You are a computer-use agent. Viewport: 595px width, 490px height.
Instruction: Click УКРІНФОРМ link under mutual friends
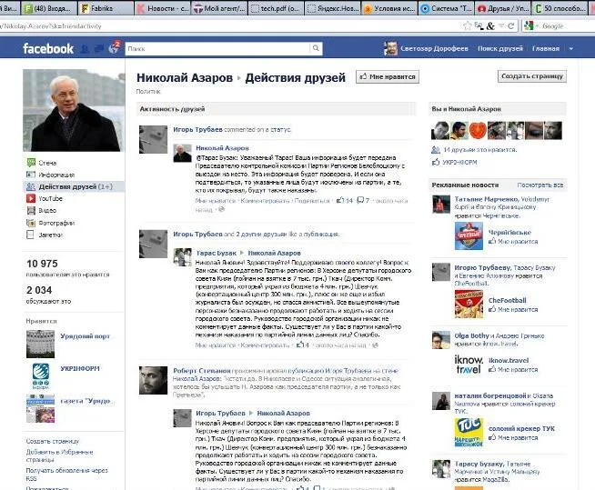click(459, 163)
